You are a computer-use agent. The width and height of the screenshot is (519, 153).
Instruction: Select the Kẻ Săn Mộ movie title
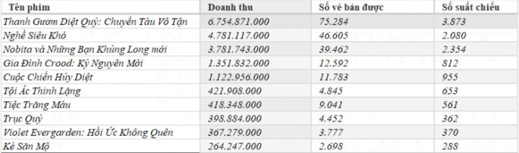click(x=27, y=146)
